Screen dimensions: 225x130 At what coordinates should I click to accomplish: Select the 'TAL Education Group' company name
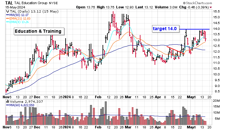coord(31,3)
